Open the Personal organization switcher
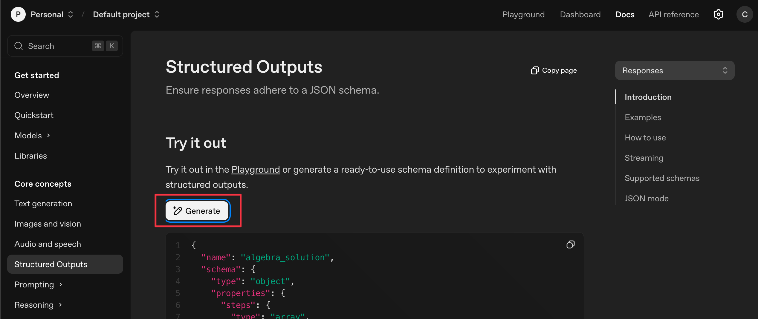758x319 pixels. point(52,14)
